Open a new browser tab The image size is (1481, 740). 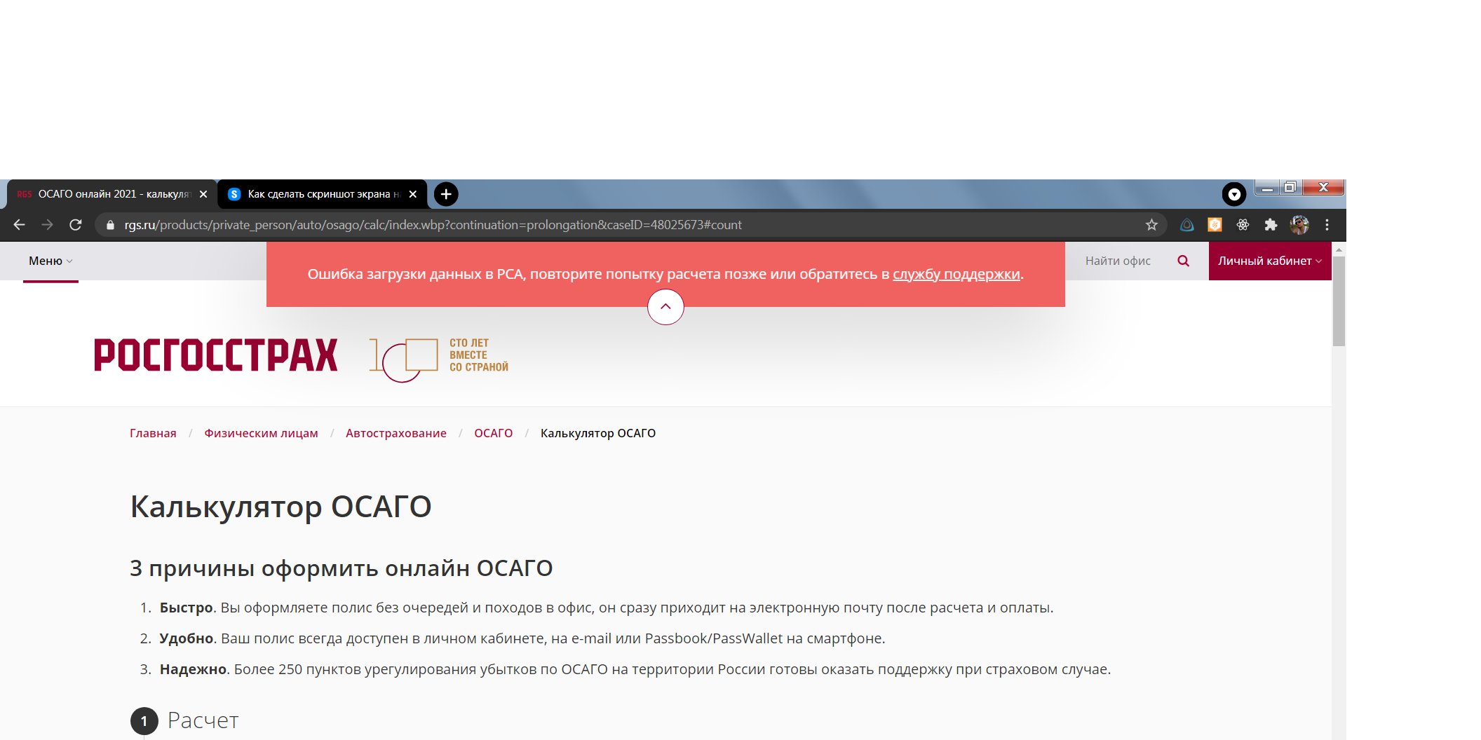(446, 194)
